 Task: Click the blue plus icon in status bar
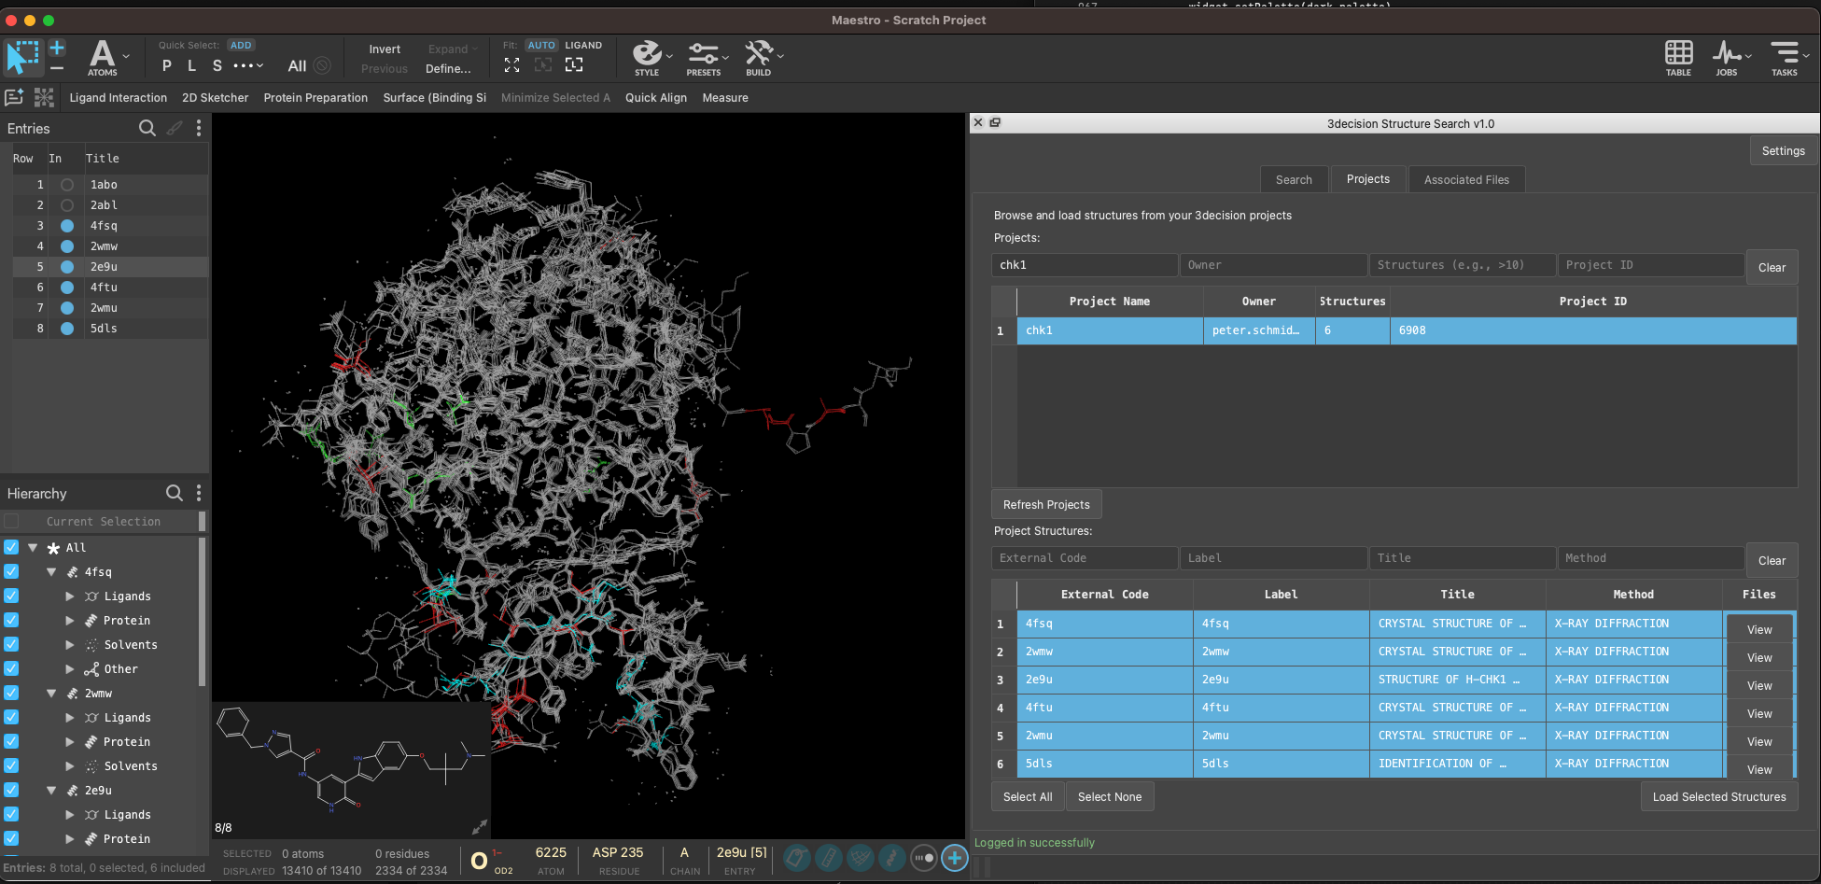[x=954, y=857]
